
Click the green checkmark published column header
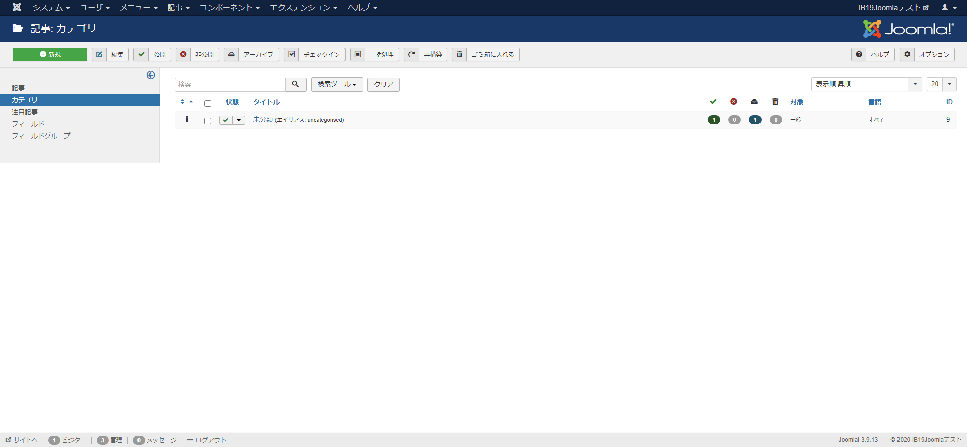[713, 102]
